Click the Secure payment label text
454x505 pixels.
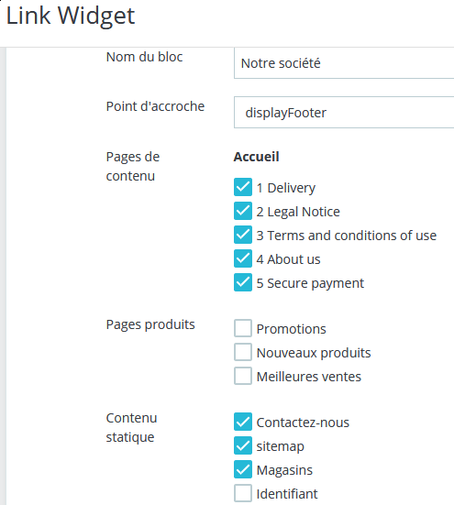(316, 283)
